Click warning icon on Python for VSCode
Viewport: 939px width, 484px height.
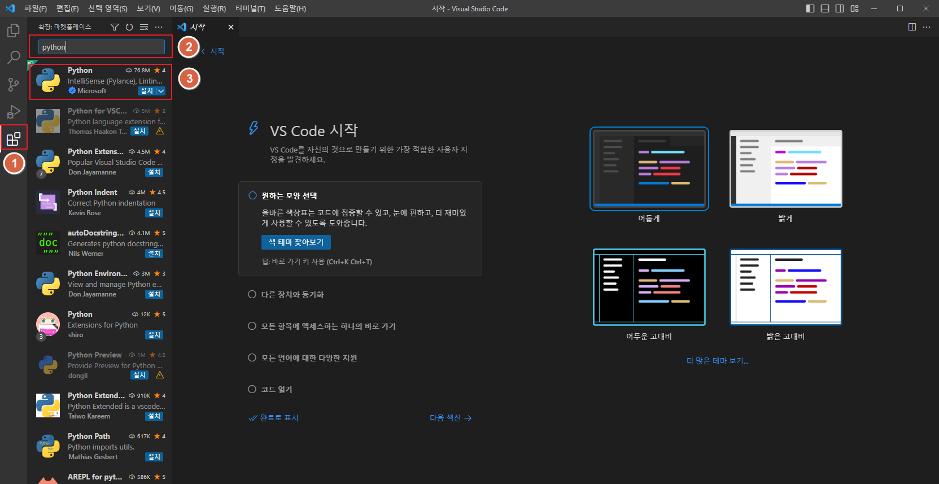coord(160,131)
